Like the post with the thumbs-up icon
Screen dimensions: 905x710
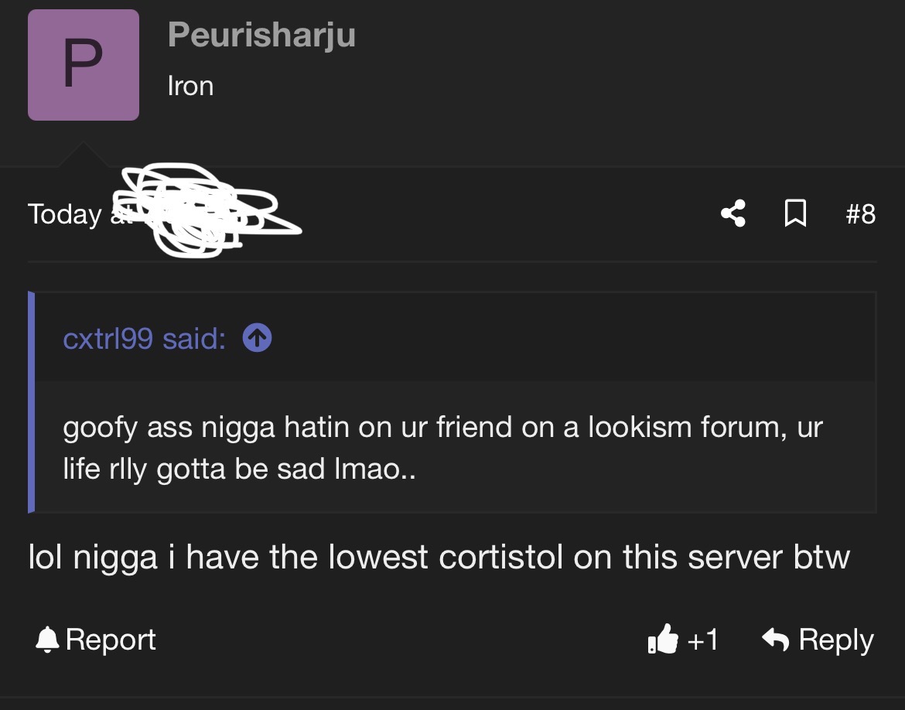click(x=663, y=639)
